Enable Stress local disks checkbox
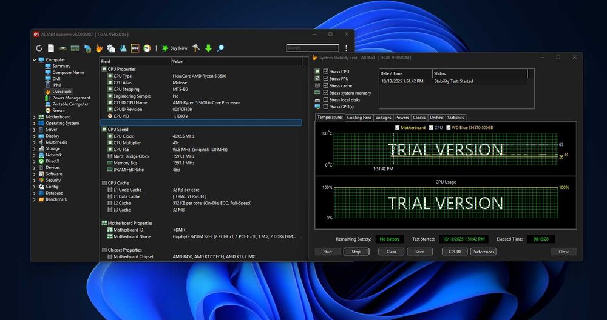Image resolution: width=607 pixels, height=320 pixels. point(326,100)
